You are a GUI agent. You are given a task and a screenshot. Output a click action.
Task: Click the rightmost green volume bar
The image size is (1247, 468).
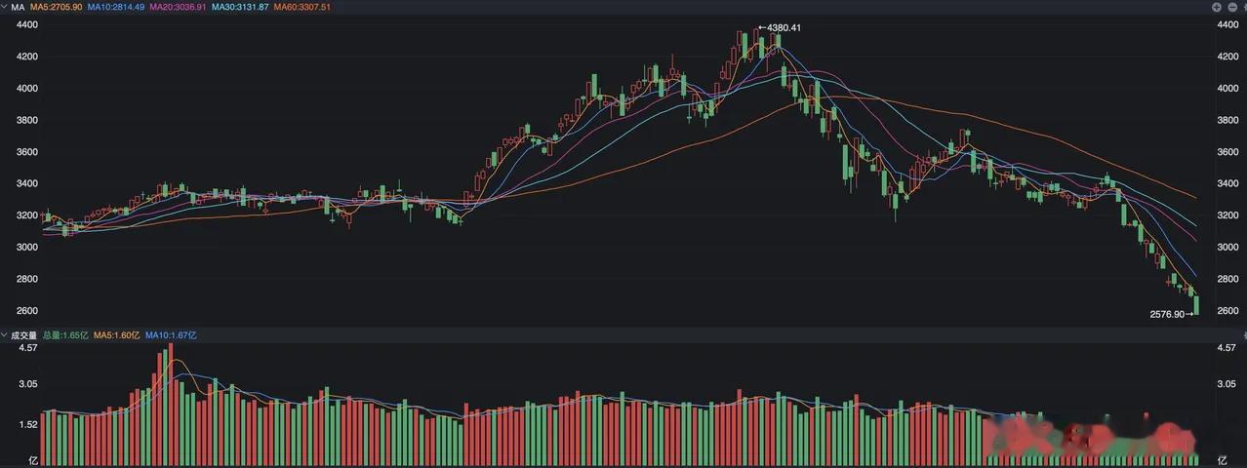tap(1196, 459)
